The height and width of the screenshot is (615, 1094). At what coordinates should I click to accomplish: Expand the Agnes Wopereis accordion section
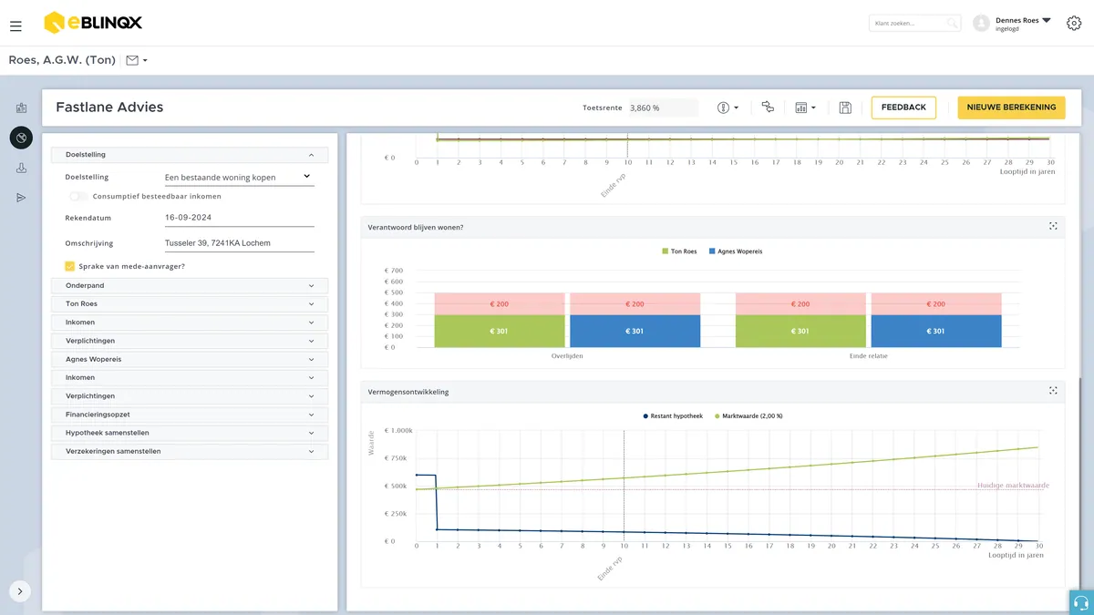(190, 359)
